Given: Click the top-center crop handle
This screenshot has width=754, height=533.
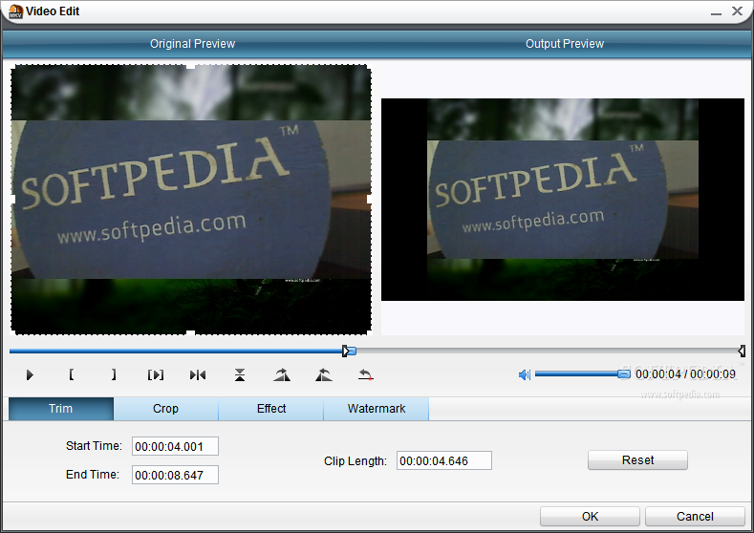Looking at the screenshot, I should (191, 66).
